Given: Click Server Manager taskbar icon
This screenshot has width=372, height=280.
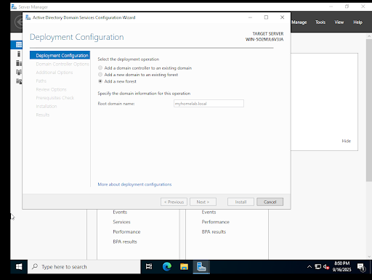Looking at the screenshot, I should (201, 267).
